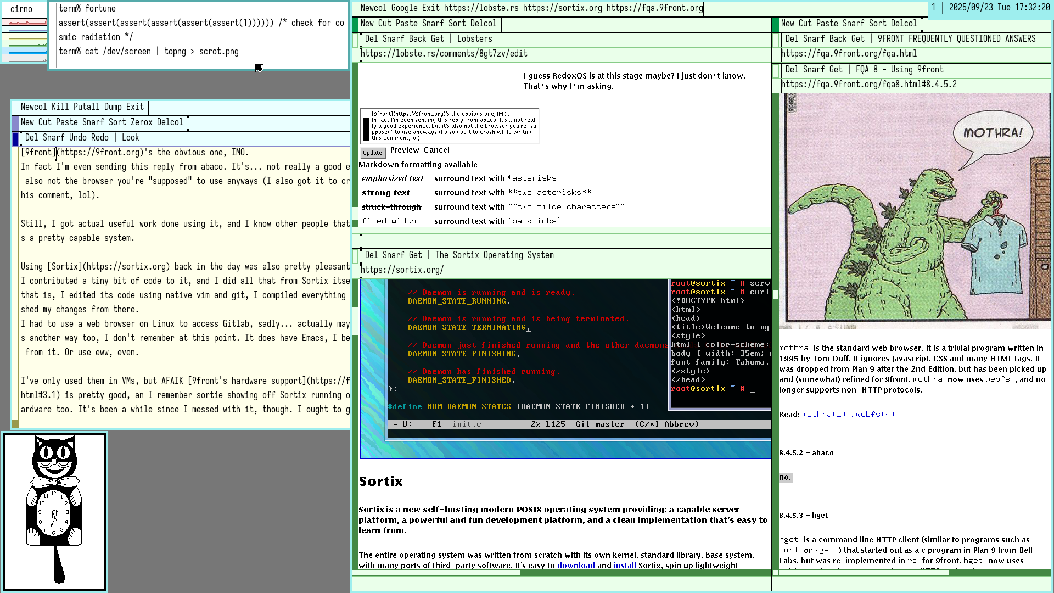Viewport: 1054px width, 593px height.
Task: Click Zerox in the acme column tag
Action: pyautogui.click(x=141, y=122)
